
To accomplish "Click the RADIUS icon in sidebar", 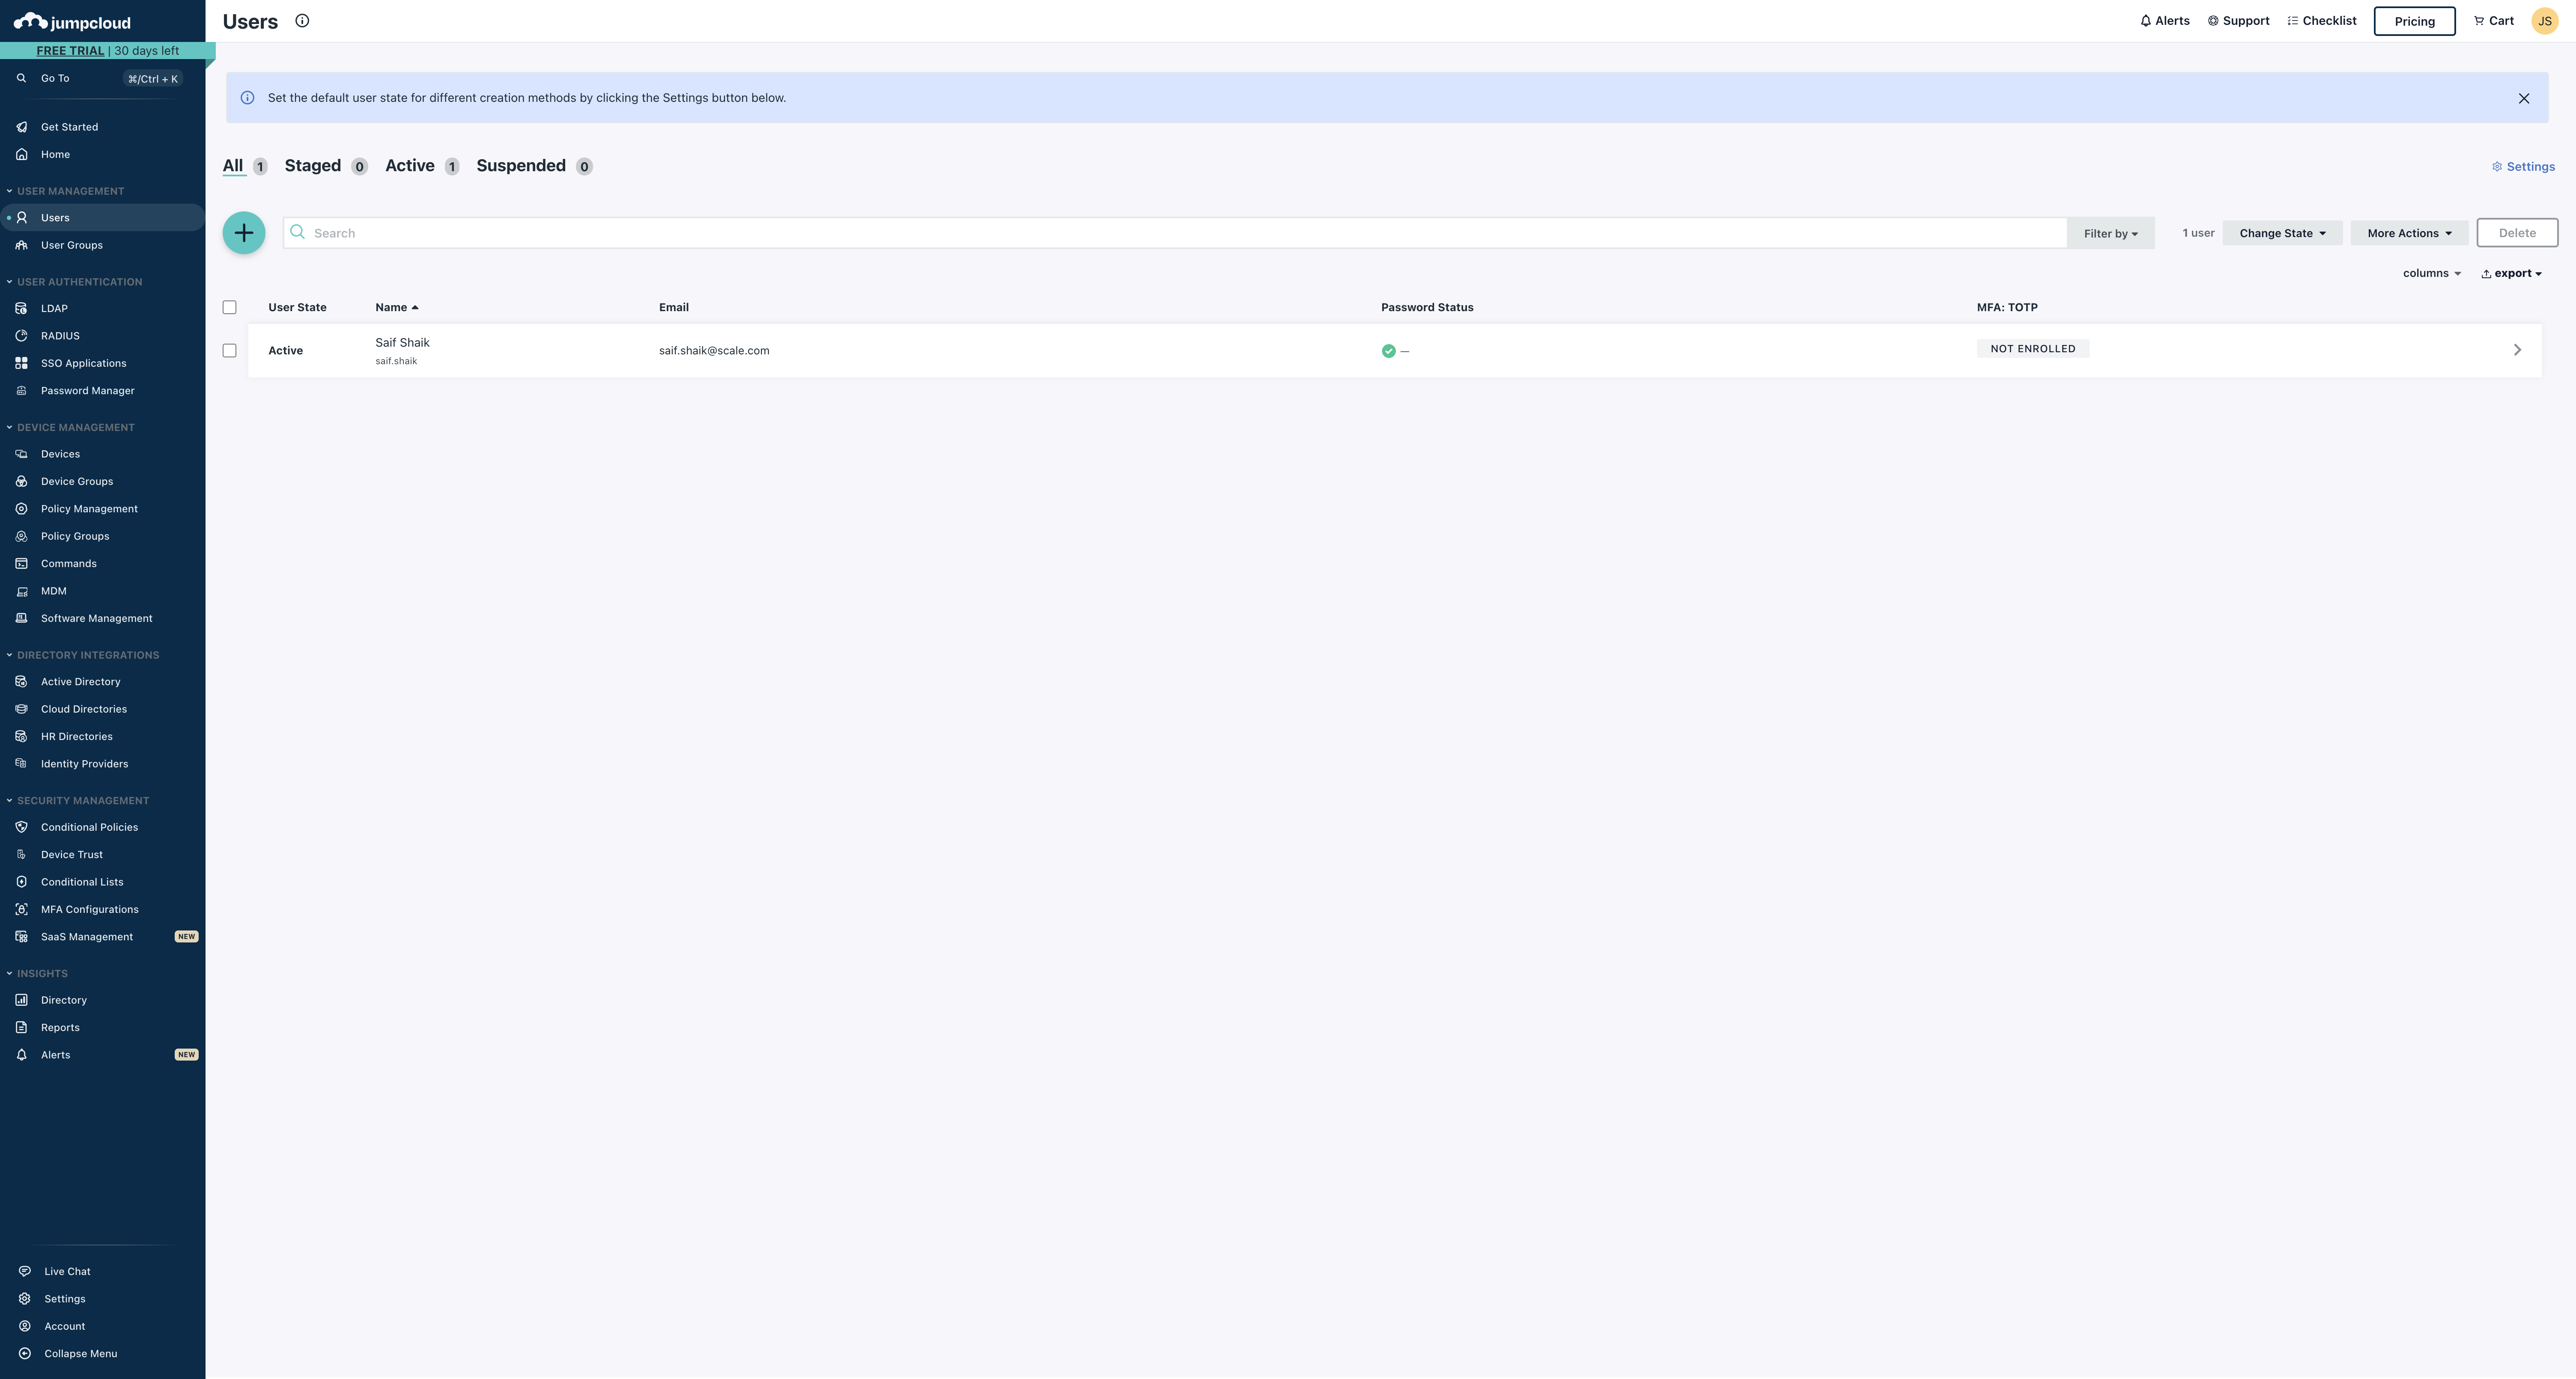I will click(x=21, y=336).
